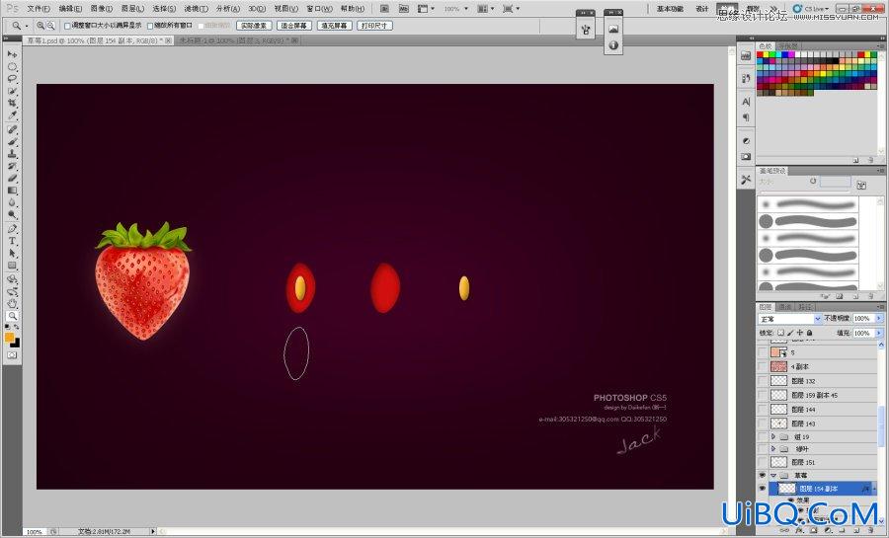The image size is (889, 538).
Task: Expand the 组 19 group
Action: pos(773,436)
